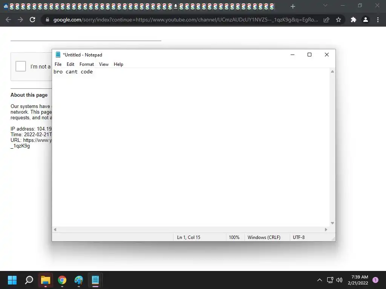Open the Notepad Edit menu

point(70,64)
